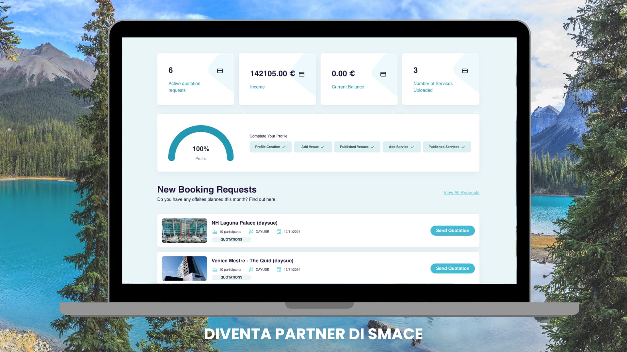The width and height of the screenshot is (627, 352).
Task: Open the NH Laguna Palace thumbnail image
Action: 184,231
